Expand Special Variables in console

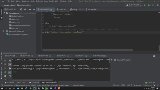pyautogui.click(x=112, y=60)
